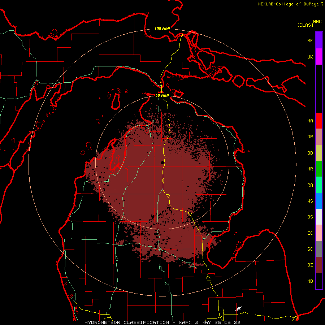Click the 'BI' legend label

point(310,265)
